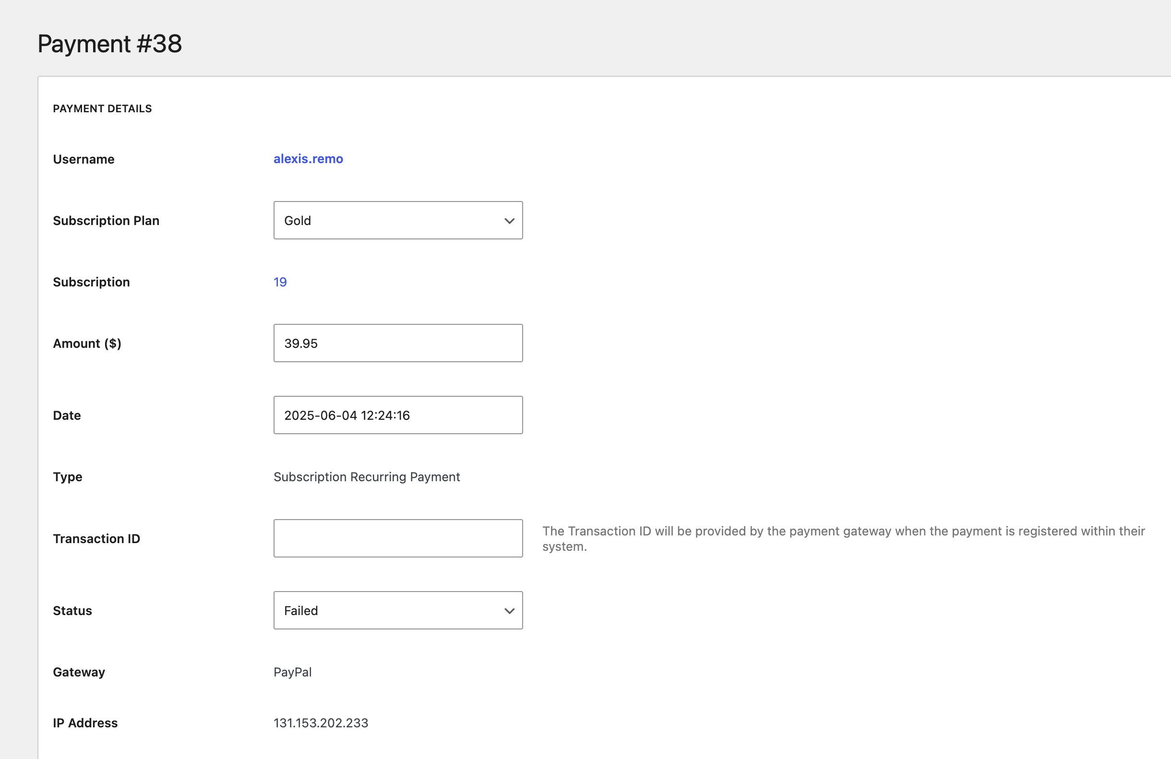Click the Date field label
Image resolution: width=1171 pixels, height=759 pixels.
click(67, 415)
